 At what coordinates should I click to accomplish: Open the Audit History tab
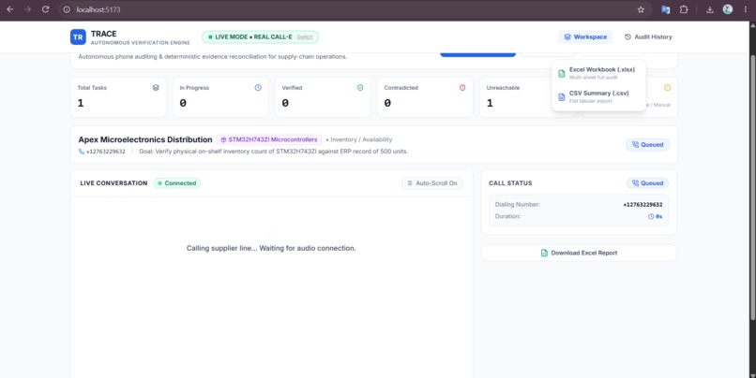coord(648,37)
